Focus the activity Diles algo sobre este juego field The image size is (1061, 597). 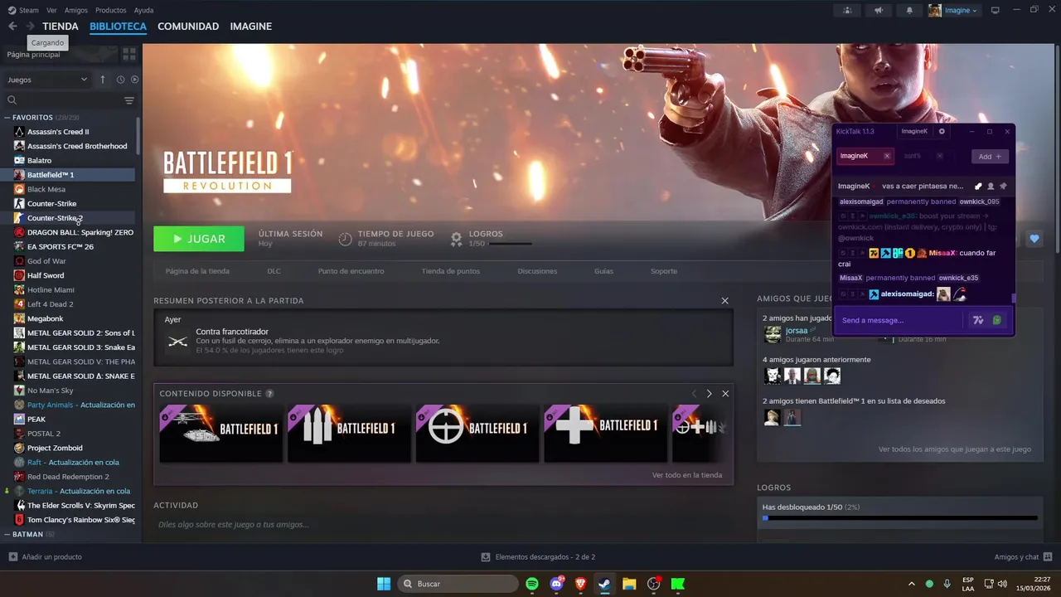(x=443, y=525)
